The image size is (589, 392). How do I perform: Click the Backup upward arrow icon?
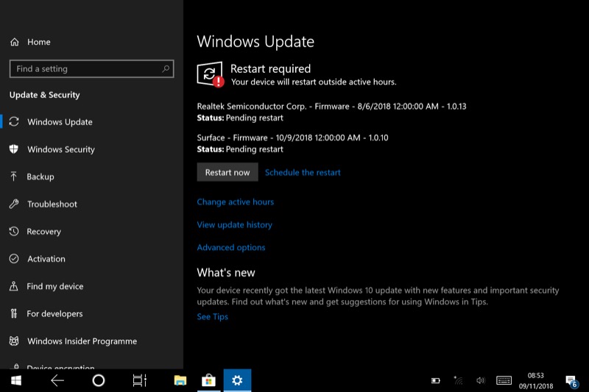(x=13, y=177)
